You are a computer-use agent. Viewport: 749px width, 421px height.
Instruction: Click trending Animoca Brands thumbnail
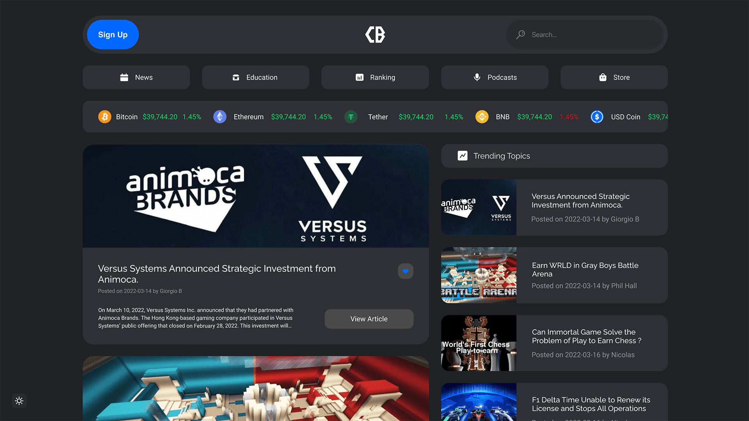click(479, 207)
